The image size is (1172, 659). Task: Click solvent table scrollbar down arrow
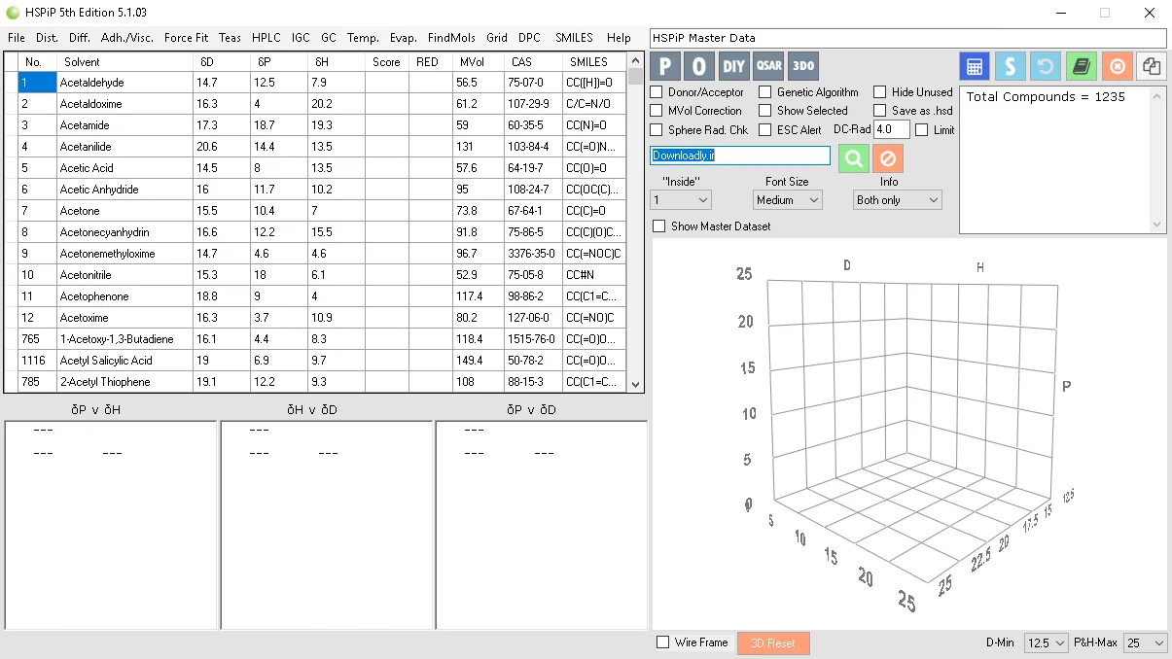coord(636,385)
